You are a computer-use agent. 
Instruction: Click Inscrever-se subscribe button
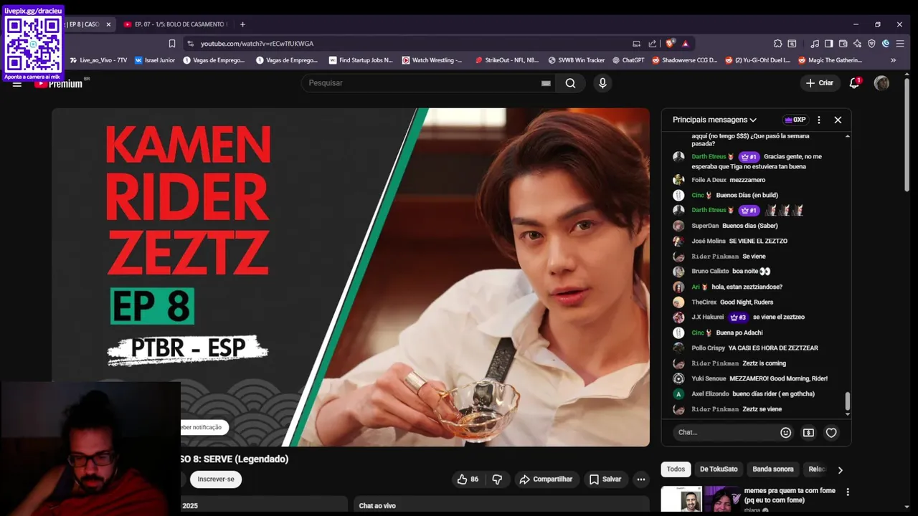pyautogui.click(x=216, y=479)
